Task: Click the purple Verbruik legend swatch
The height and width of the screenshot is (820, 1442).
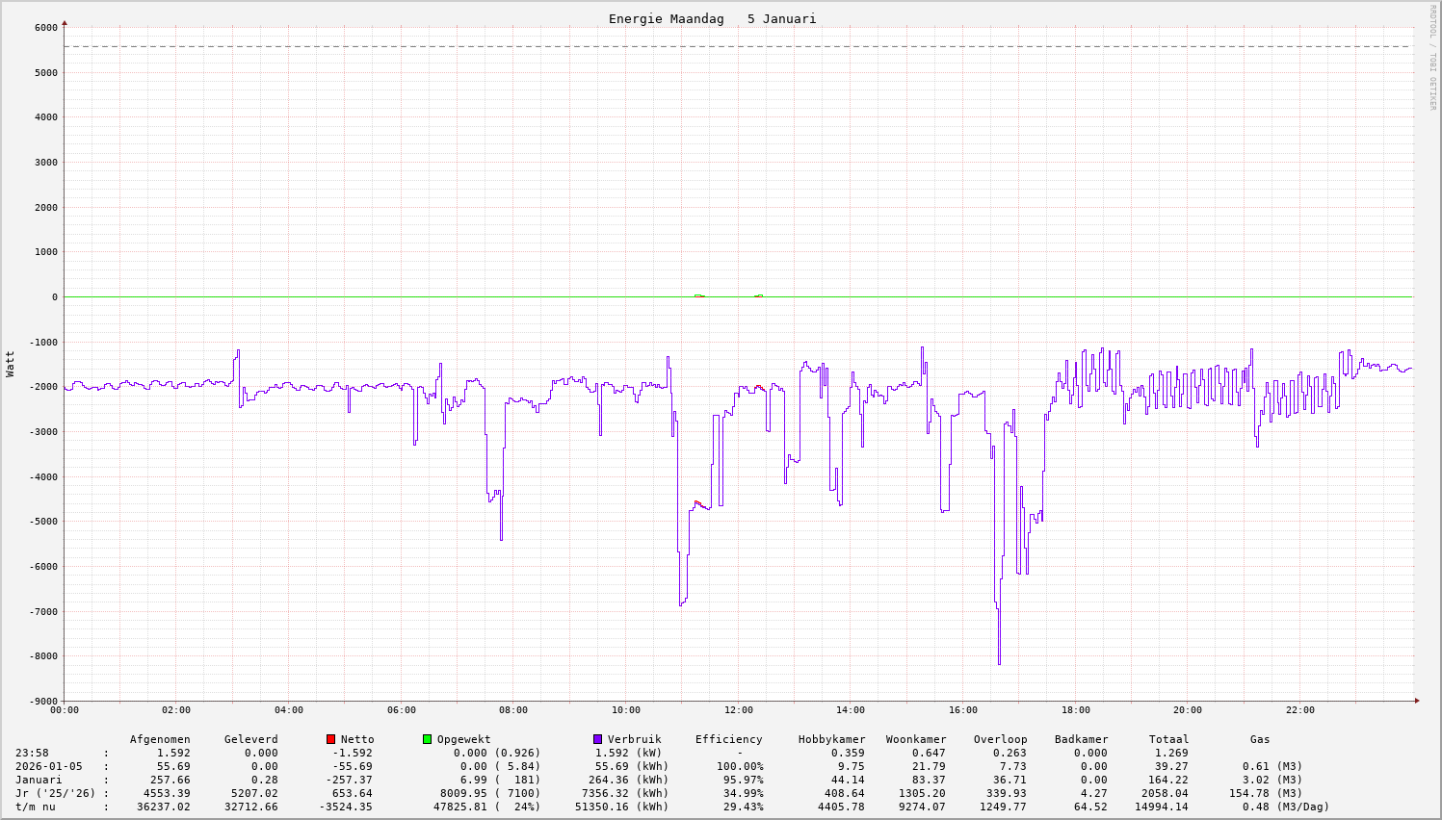Action: [597, 739]
